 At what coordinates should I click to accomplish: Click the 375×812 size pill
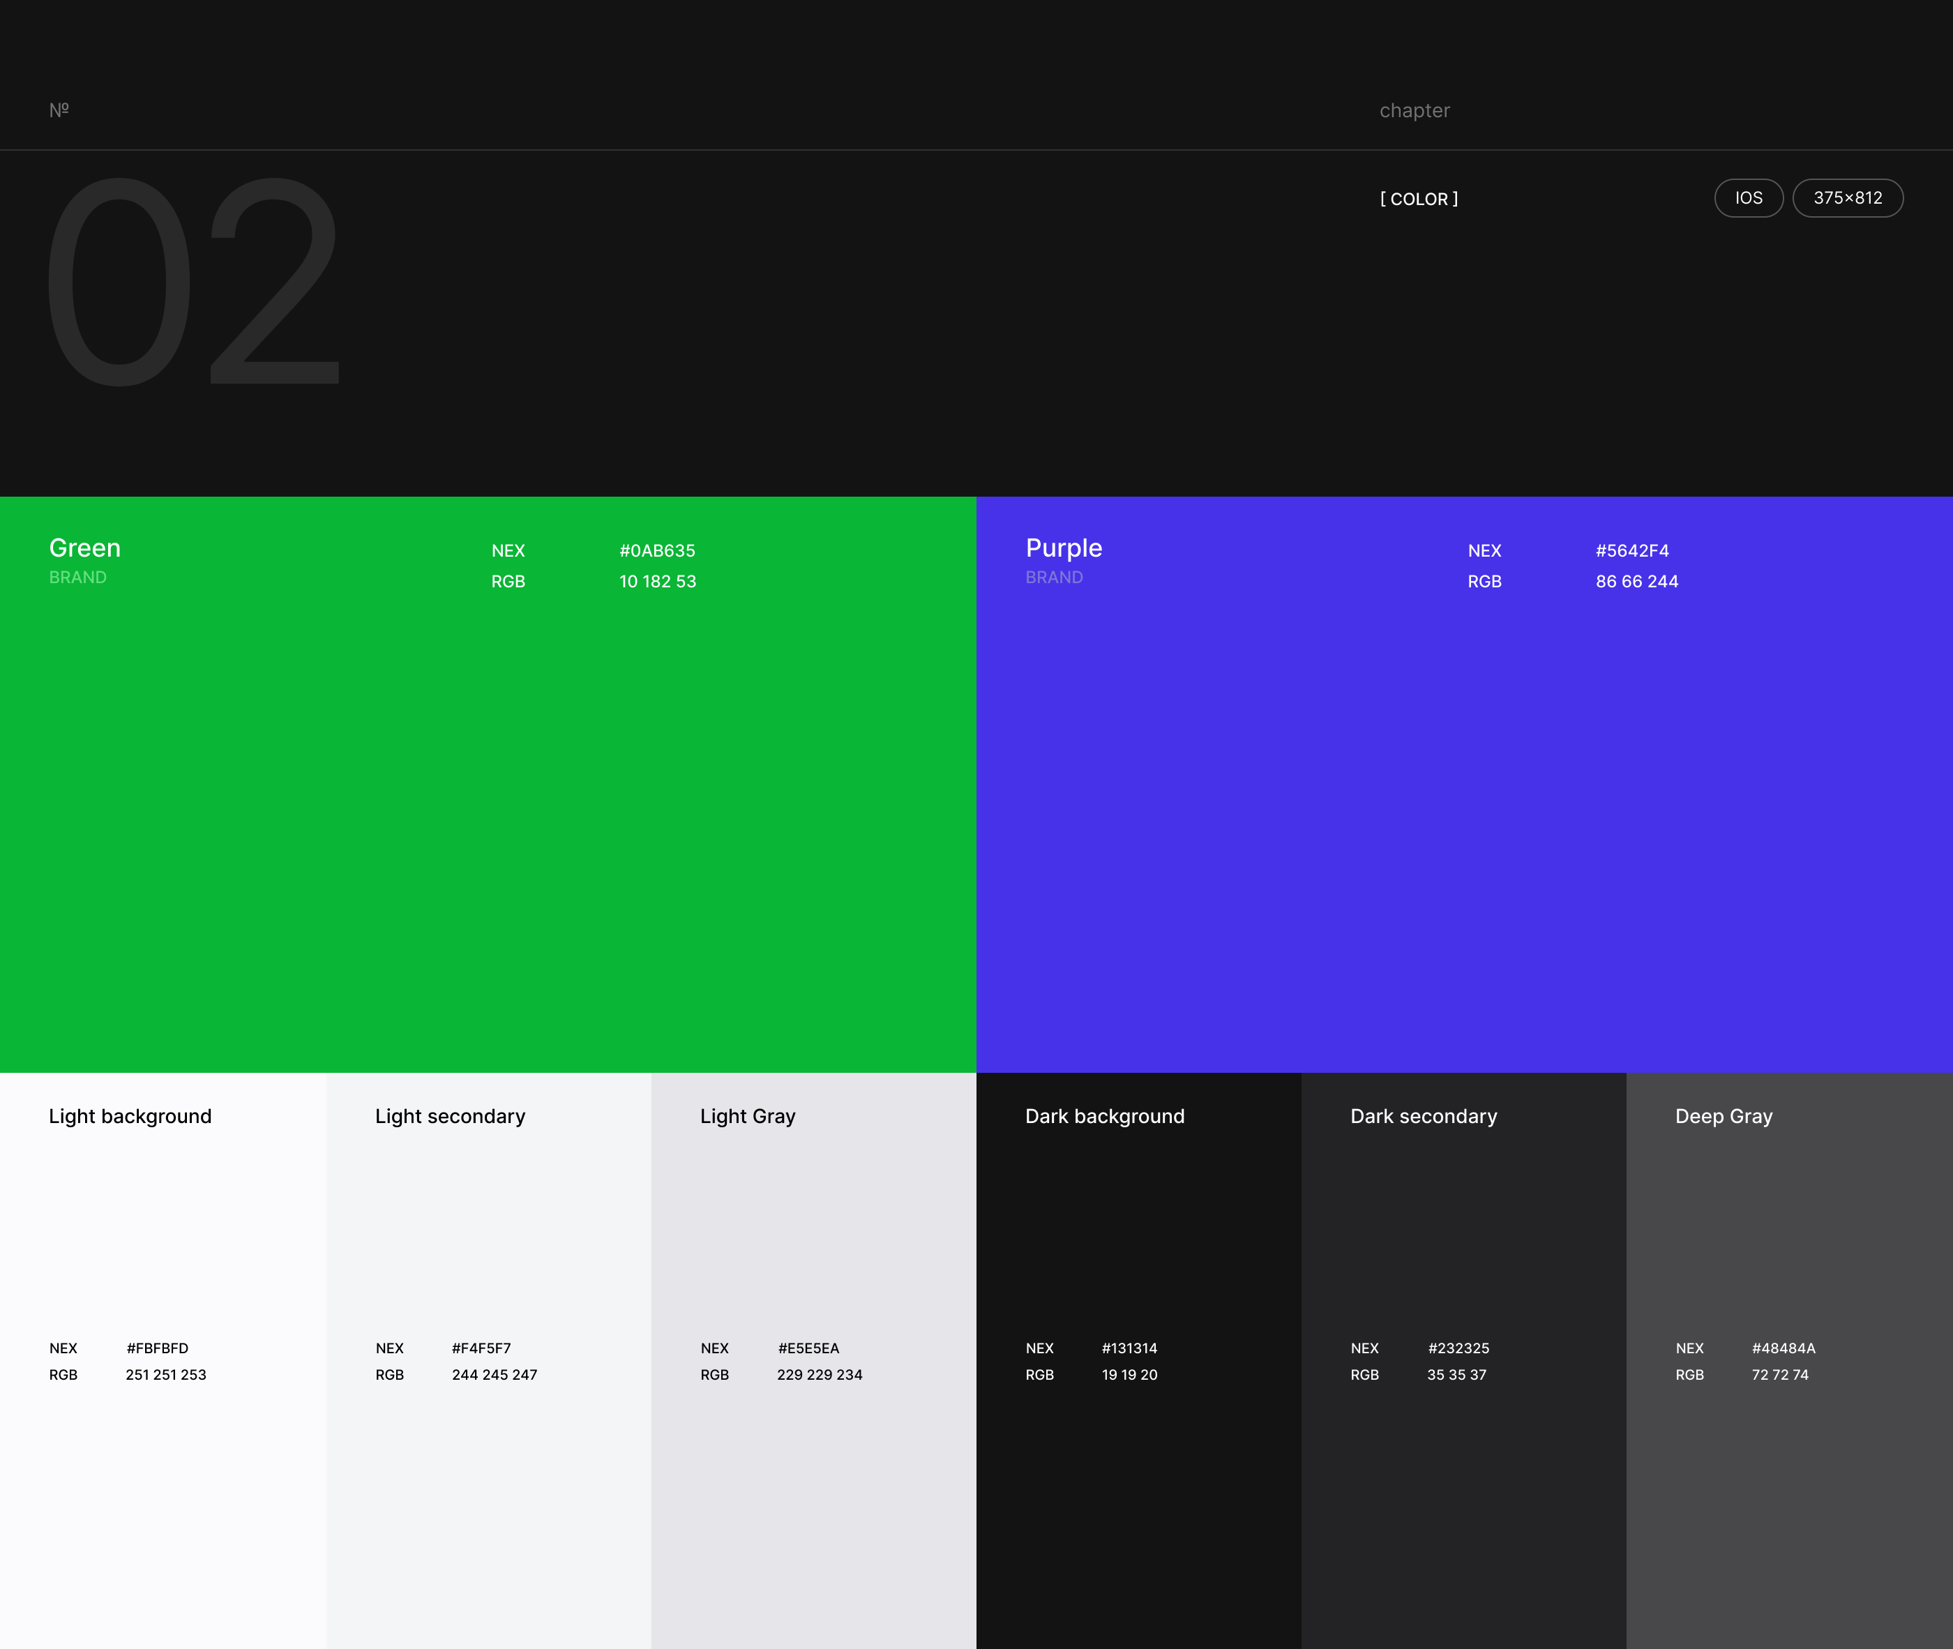pos(1848,198)
